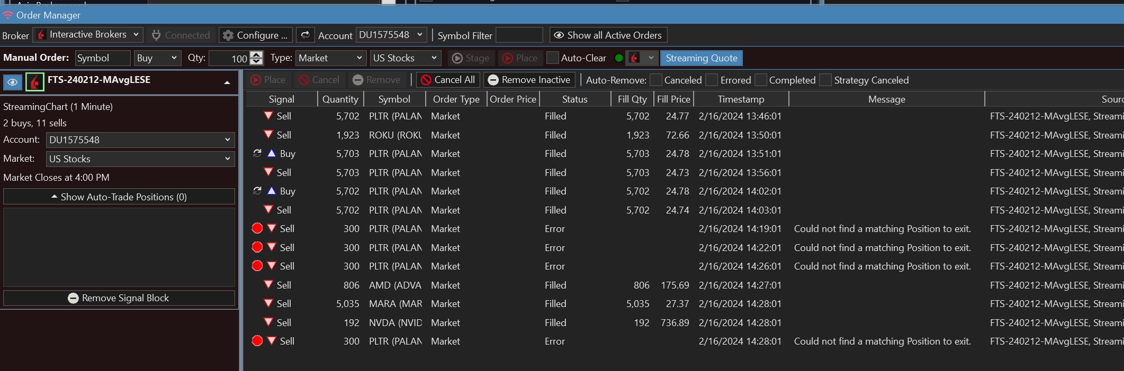Viewport: 1124px width, 371px height.
Task: Sort by the Timestamp column header
Action: (741, 99)
